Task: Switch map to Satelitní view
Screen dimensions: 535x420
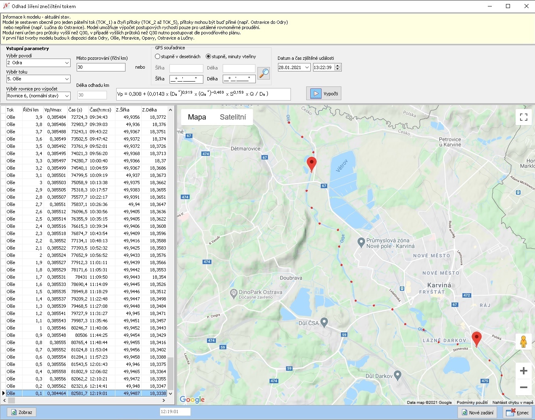Action: (x=233, y=117)
